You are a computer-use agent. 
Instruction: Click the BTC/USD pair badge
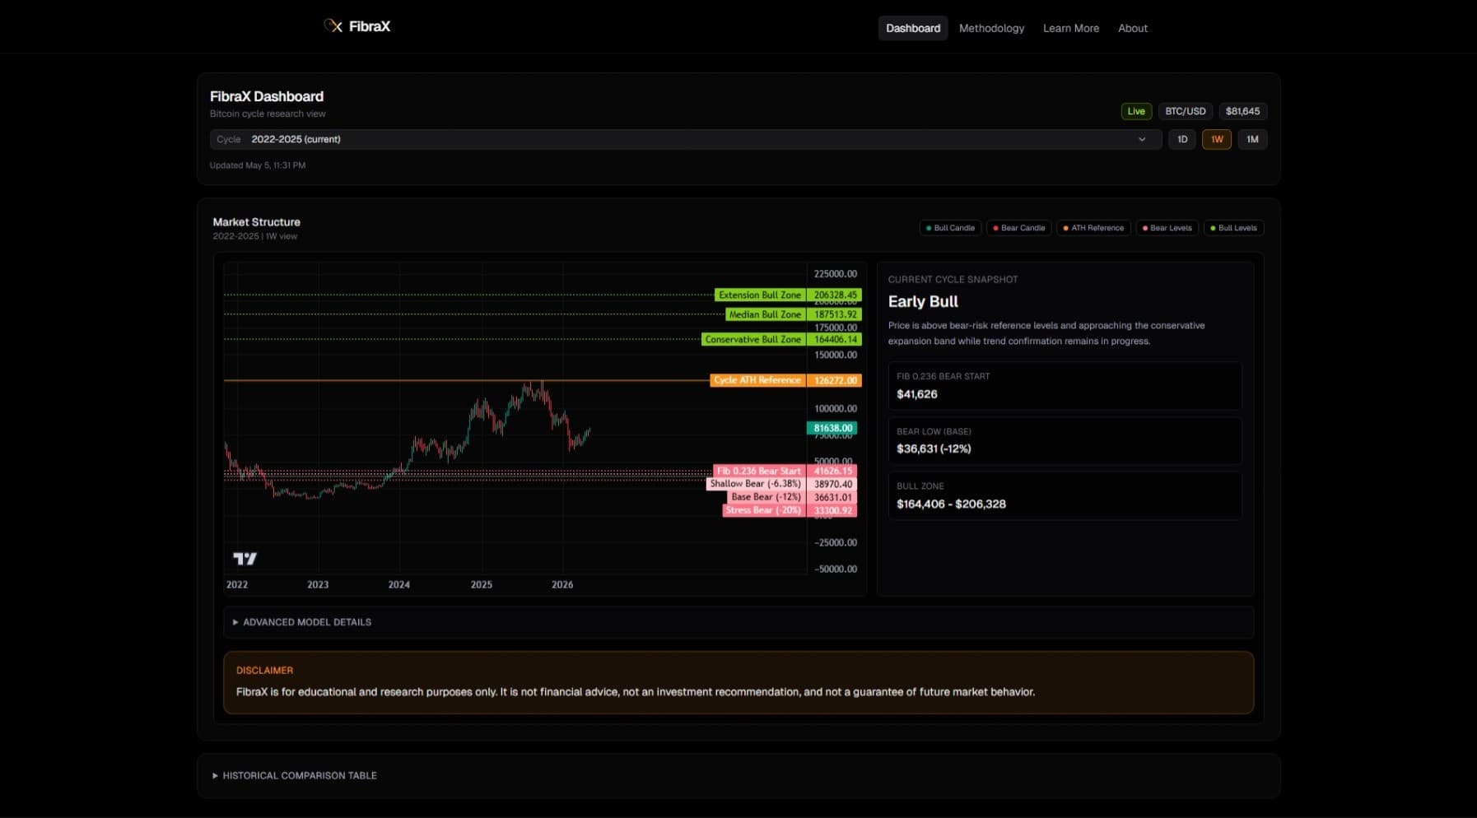pos(1185,111)
